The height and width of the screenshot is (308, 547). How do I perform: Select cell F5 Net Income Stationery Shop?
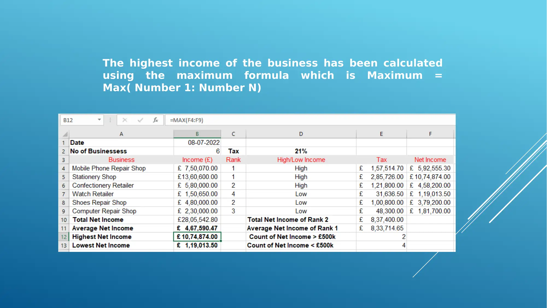tap(430, 177)
